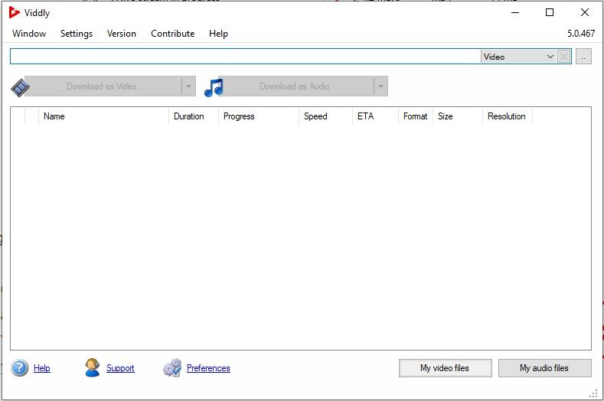Open the Video type dropdown
The height and width of the screenshot is (401, 604).
pyautogui.click(x=518, y=57)
